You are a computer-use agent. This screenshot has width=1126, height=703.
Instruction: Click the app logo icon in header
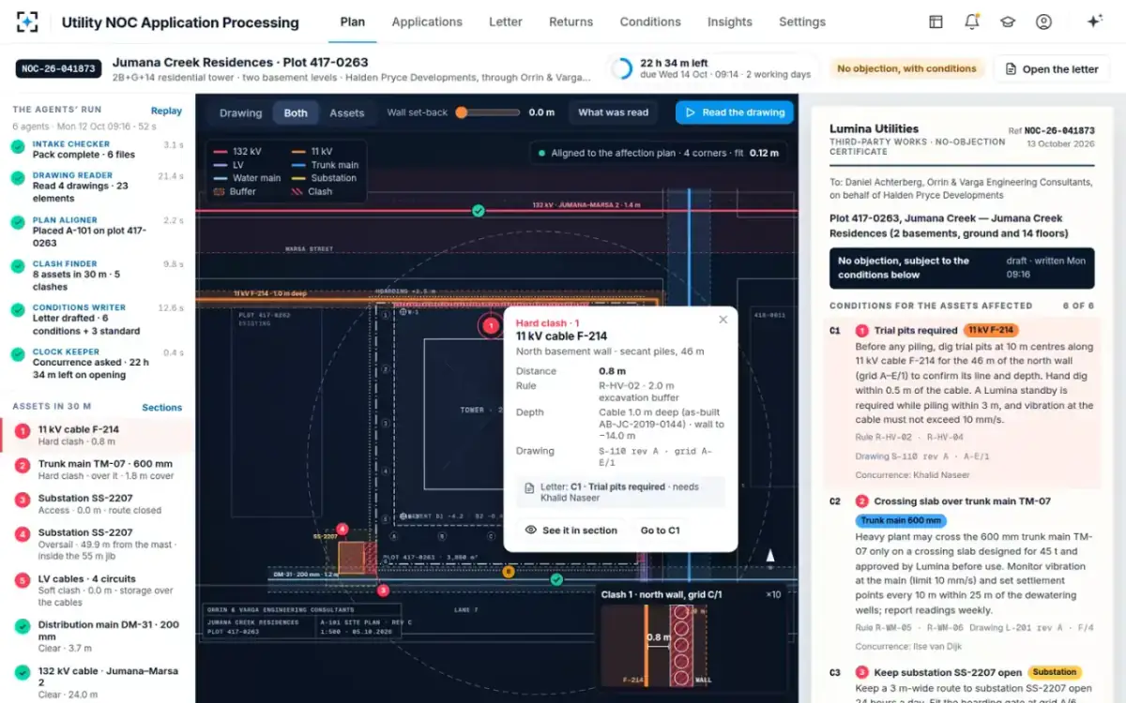coord(28,22)
